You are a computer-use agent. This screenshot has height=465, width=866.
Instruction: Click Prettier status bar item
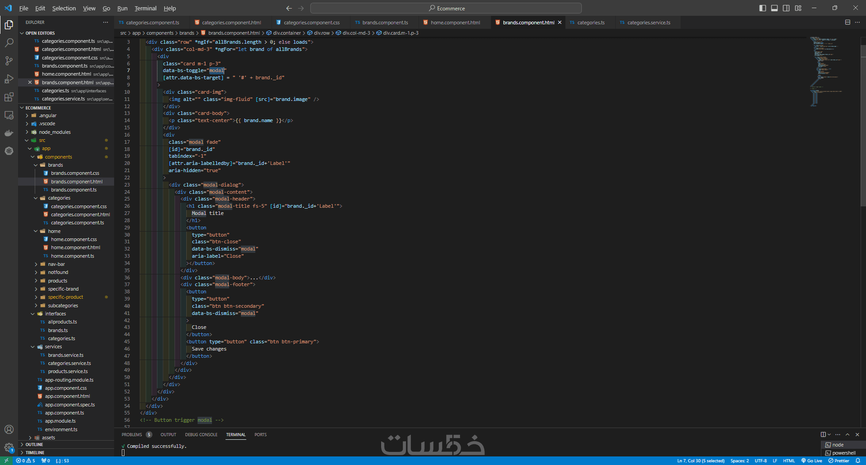tap(839, 460)
